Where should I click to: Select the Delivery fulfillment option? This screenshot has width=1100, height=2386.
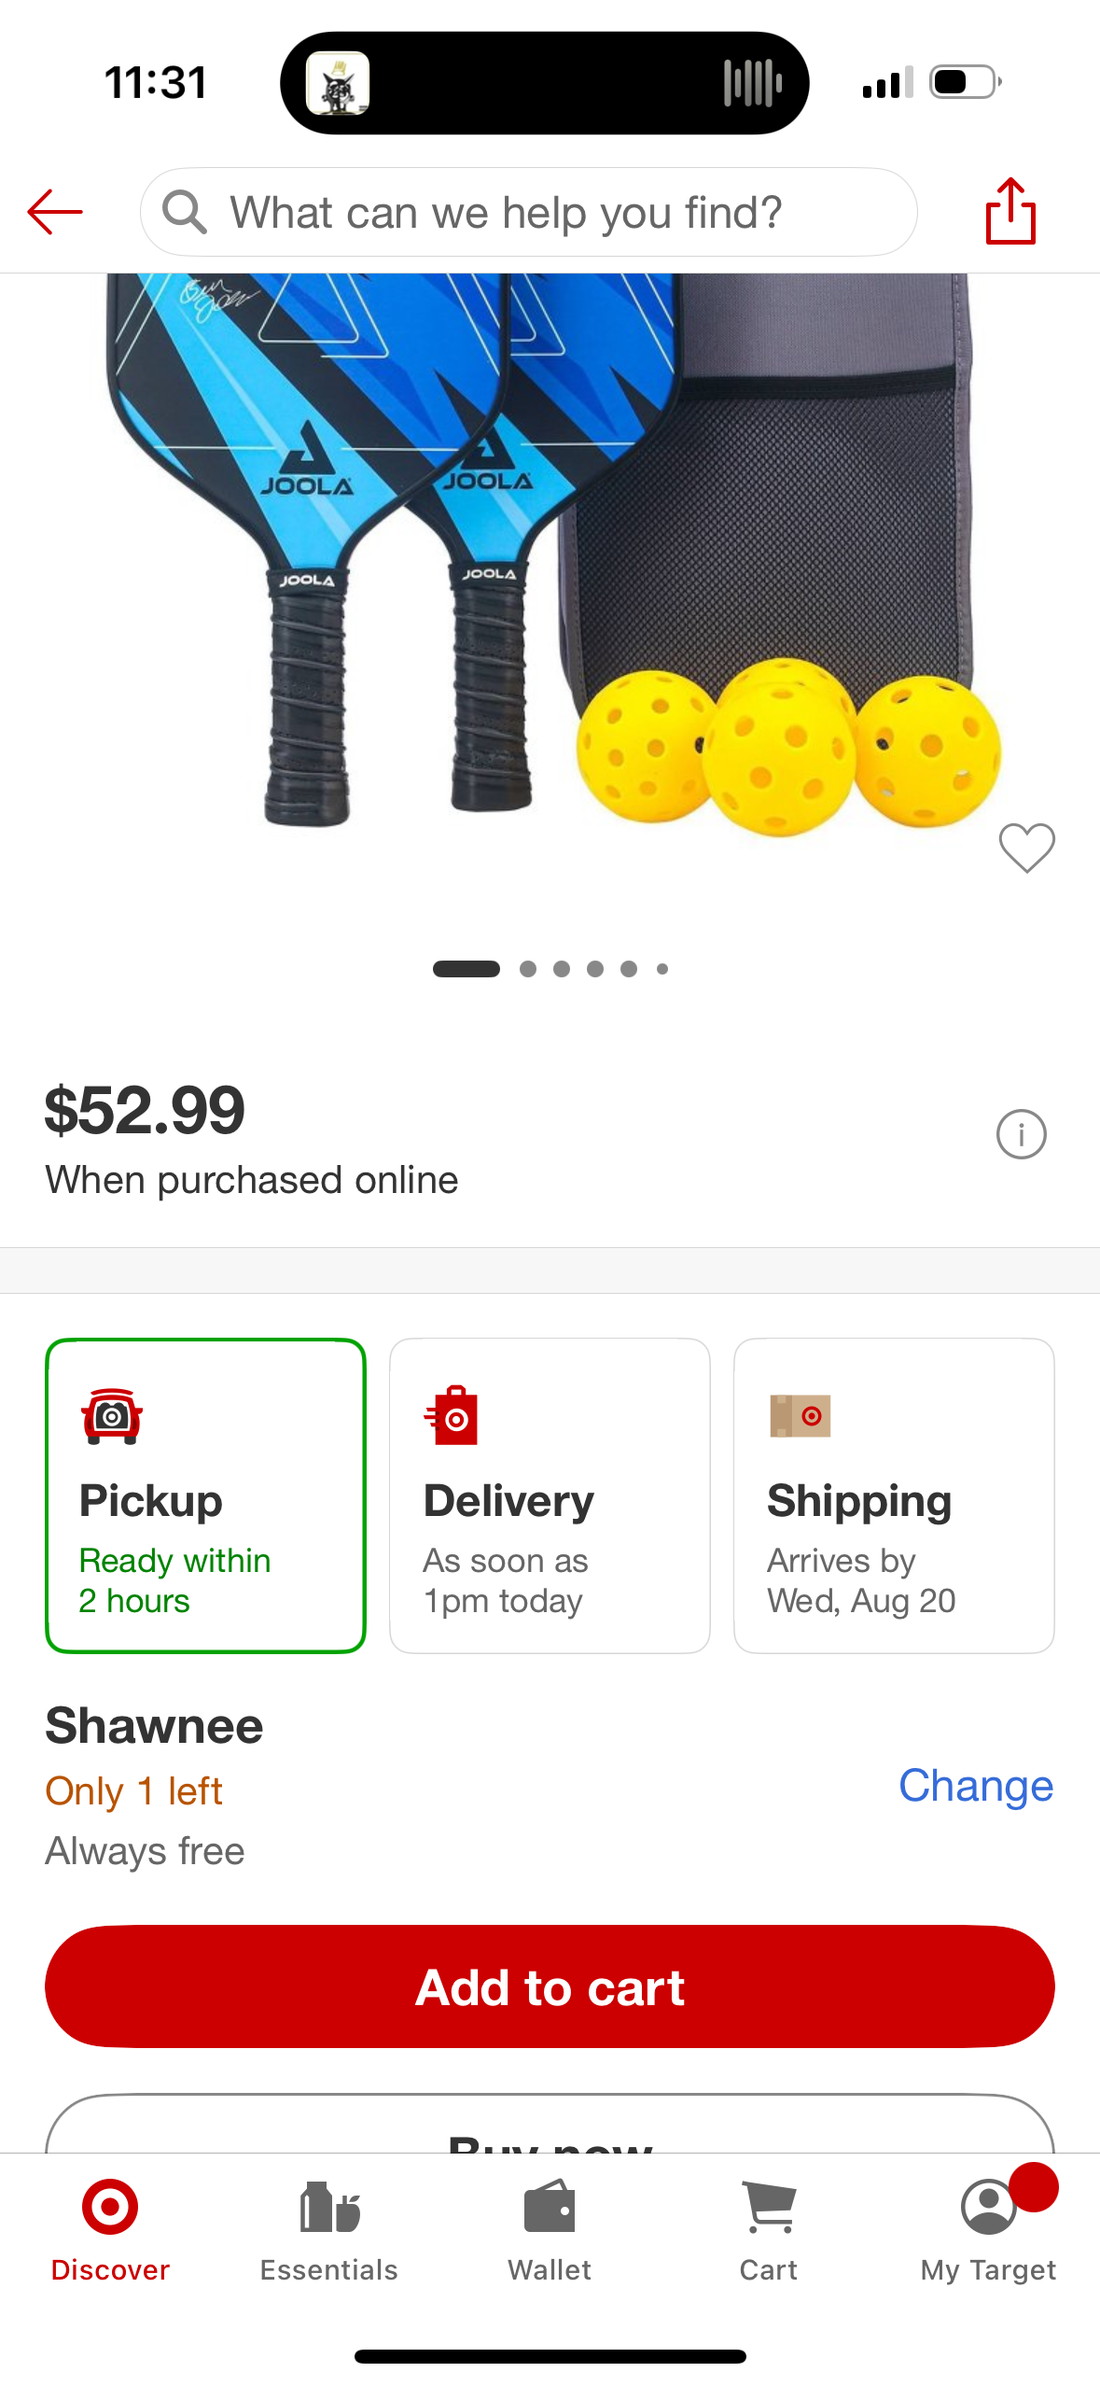(550, 1495)
